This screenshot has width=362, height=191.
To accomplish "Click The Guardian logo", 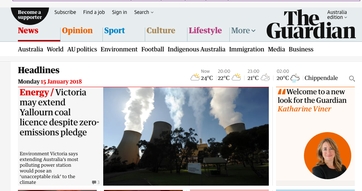I will point(311,25).
